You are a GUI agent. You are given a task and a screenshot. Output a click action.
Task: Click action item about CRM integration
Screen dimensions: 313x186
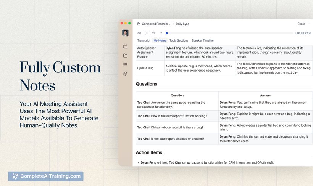tap(207, 162)
